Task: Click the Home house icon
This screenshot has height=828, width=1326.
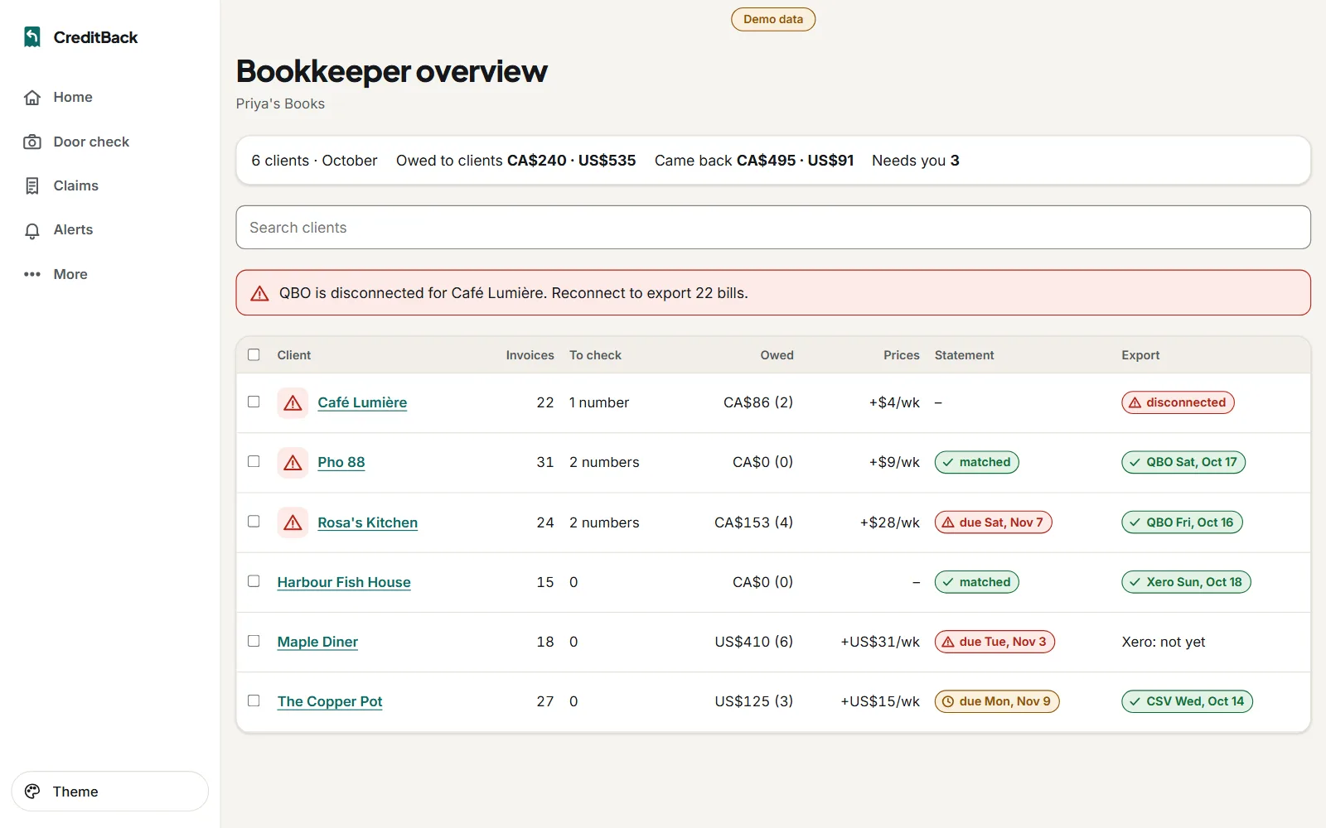Action: tap(32, 98)
